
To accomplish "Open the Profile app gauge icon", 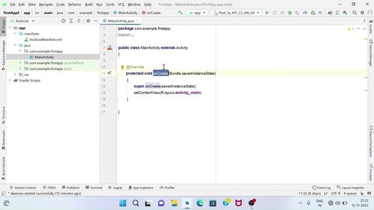I will tap(305, 13).
